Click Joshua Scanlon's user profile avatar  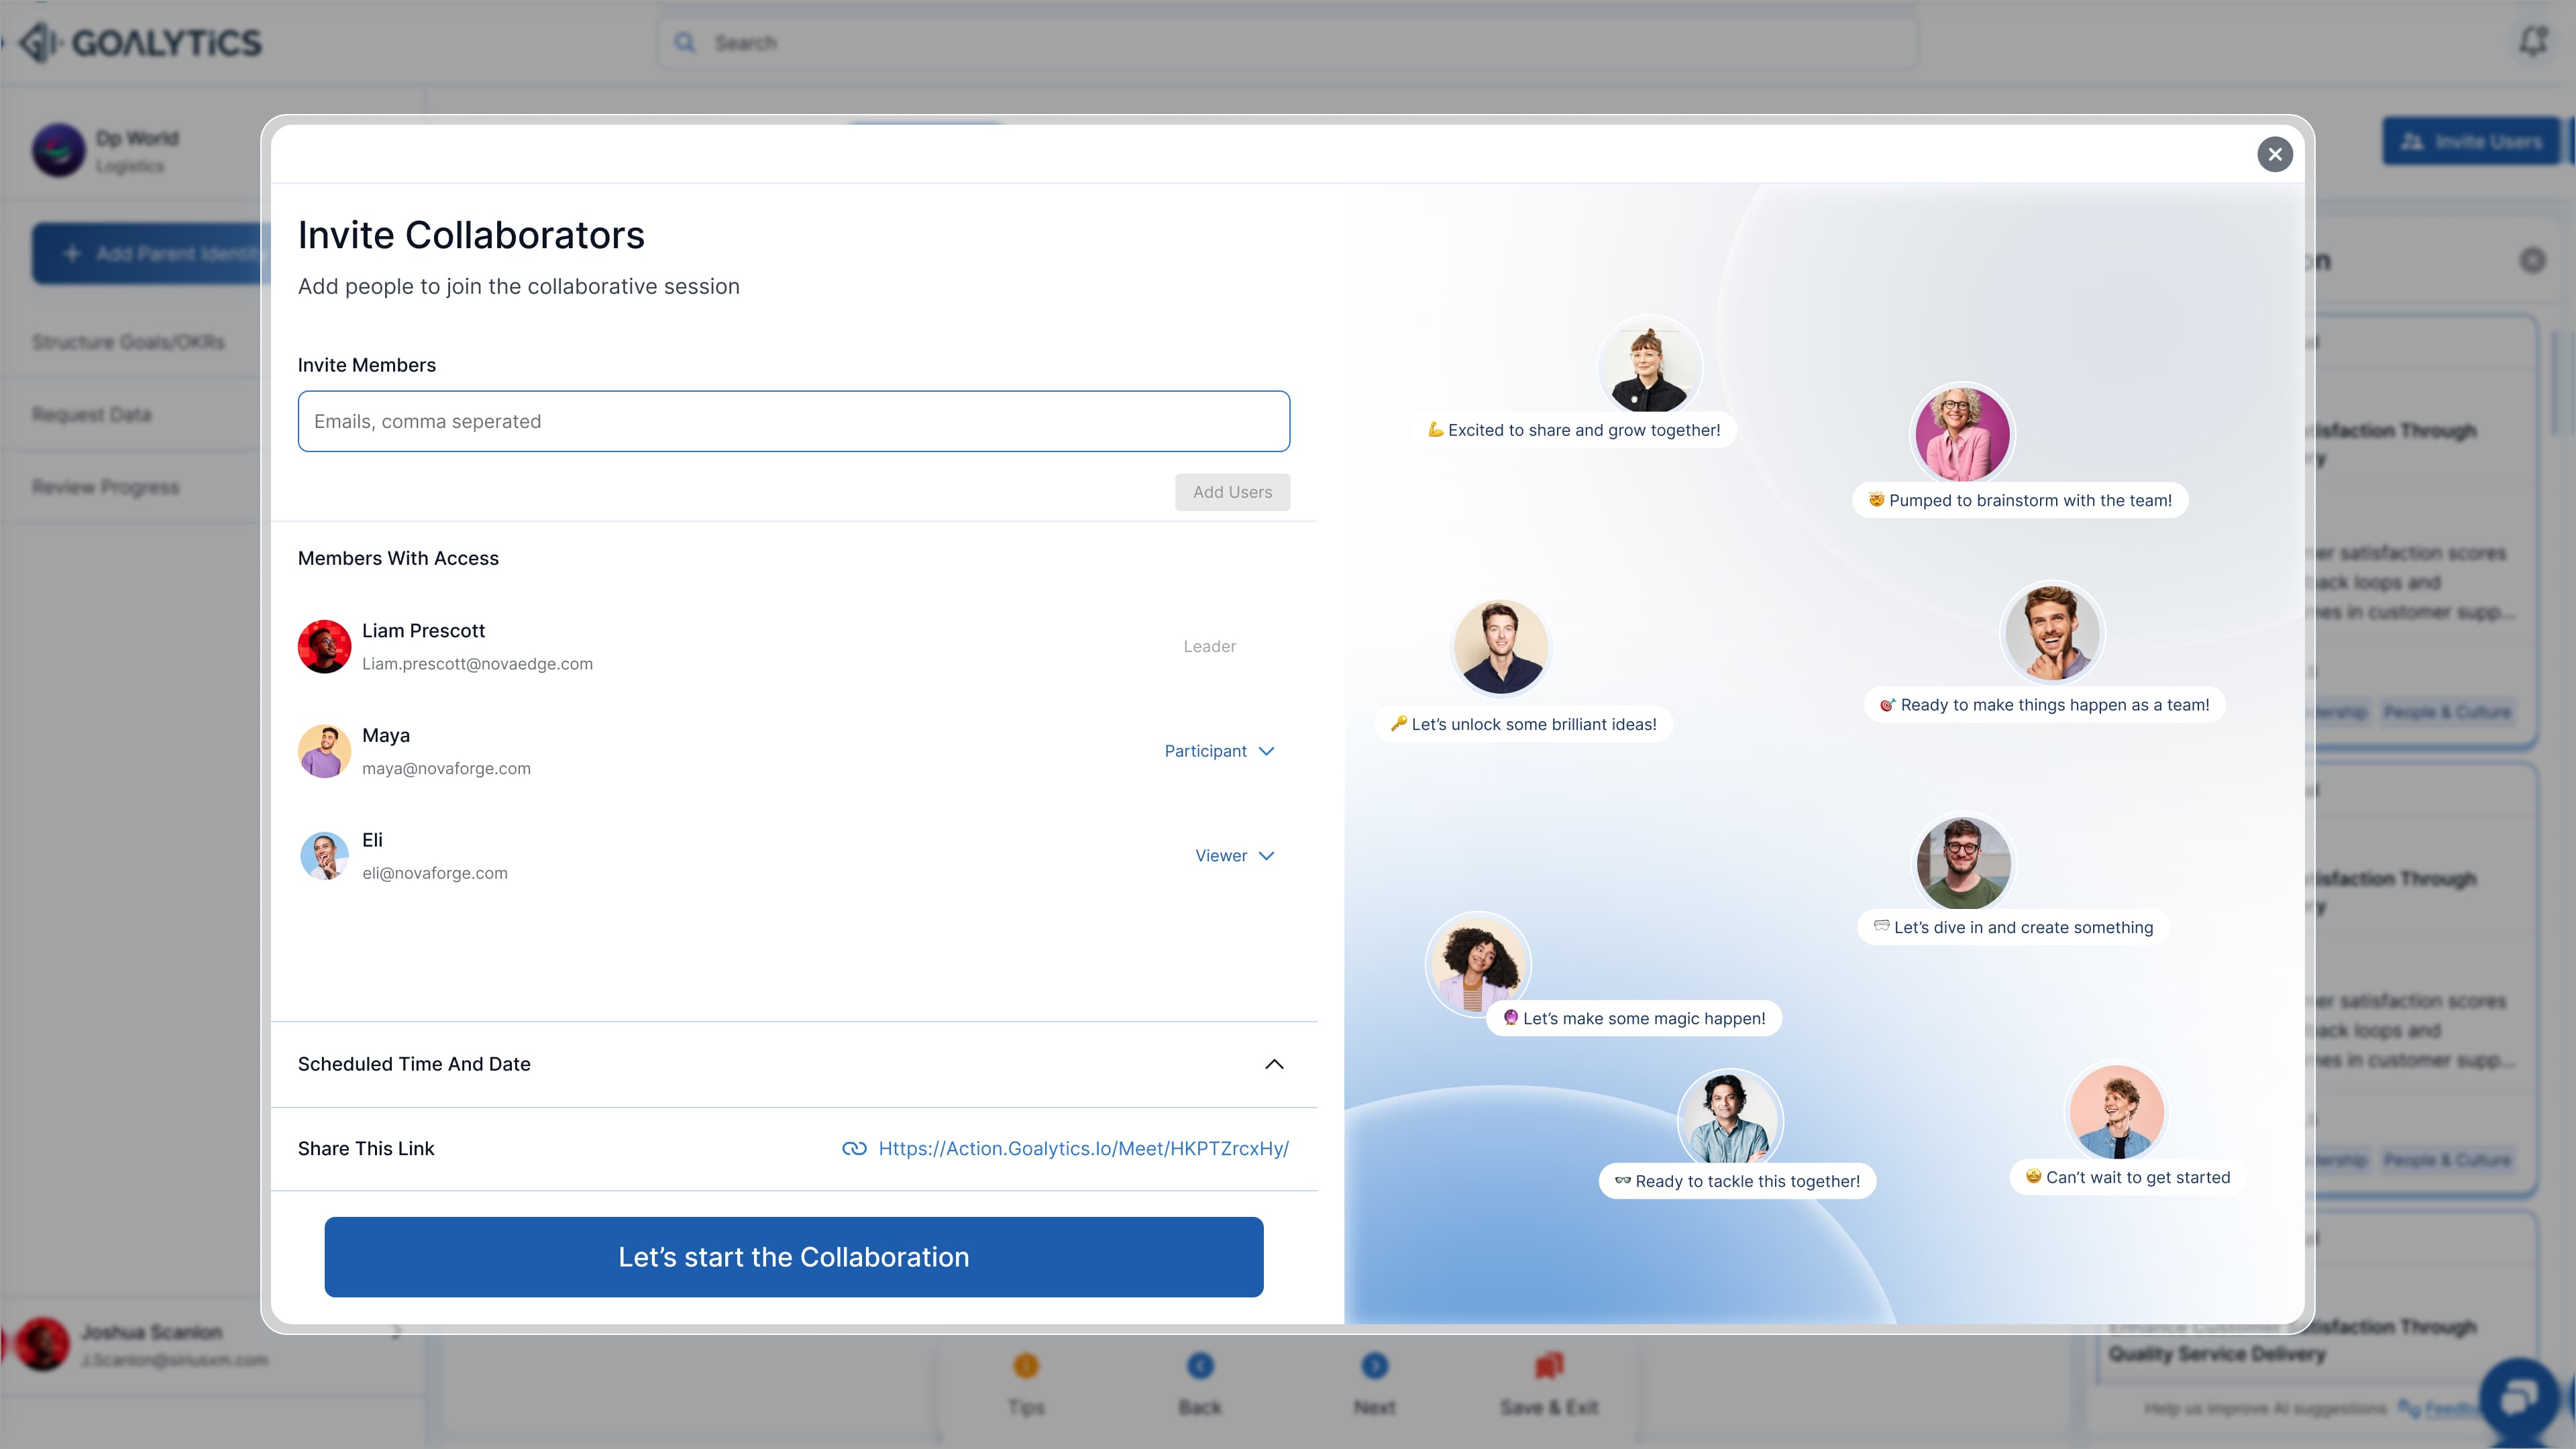coord(42,1344)
